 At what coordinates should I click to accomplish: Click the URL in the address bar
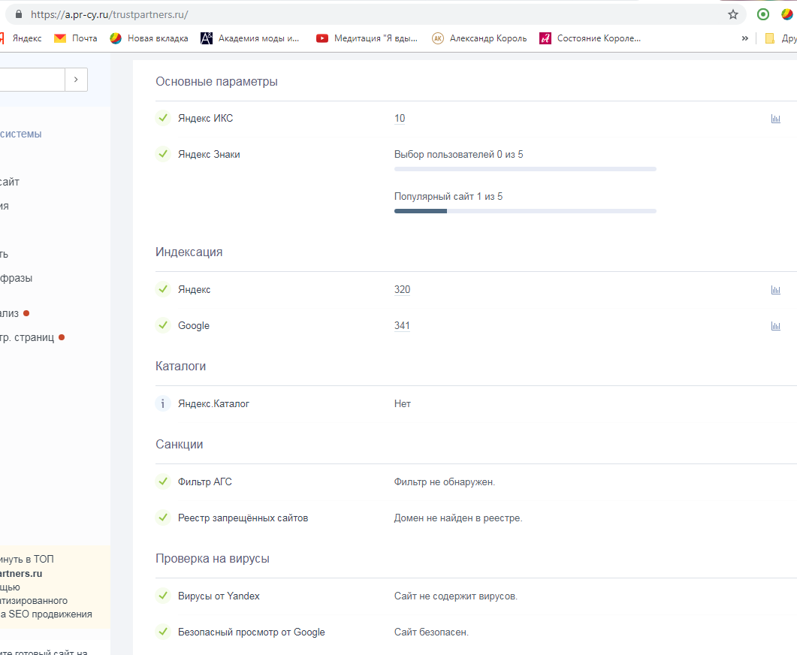(109, 14)
